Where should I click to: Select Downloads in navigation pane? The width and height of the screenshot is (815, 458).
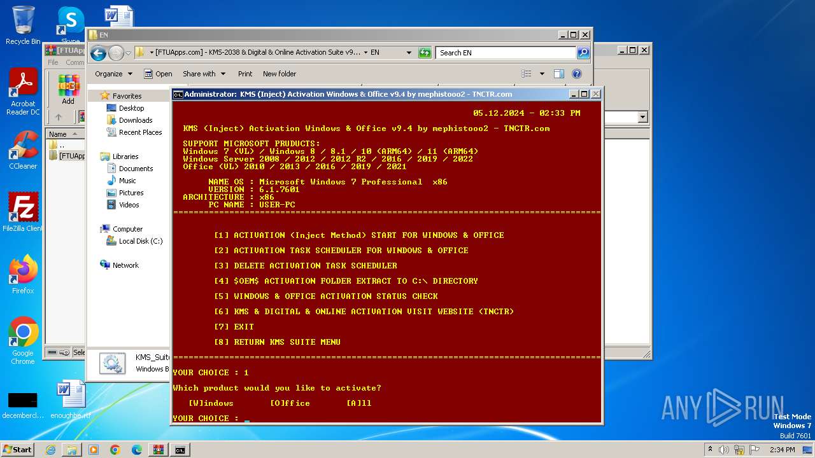coord(136,120)
